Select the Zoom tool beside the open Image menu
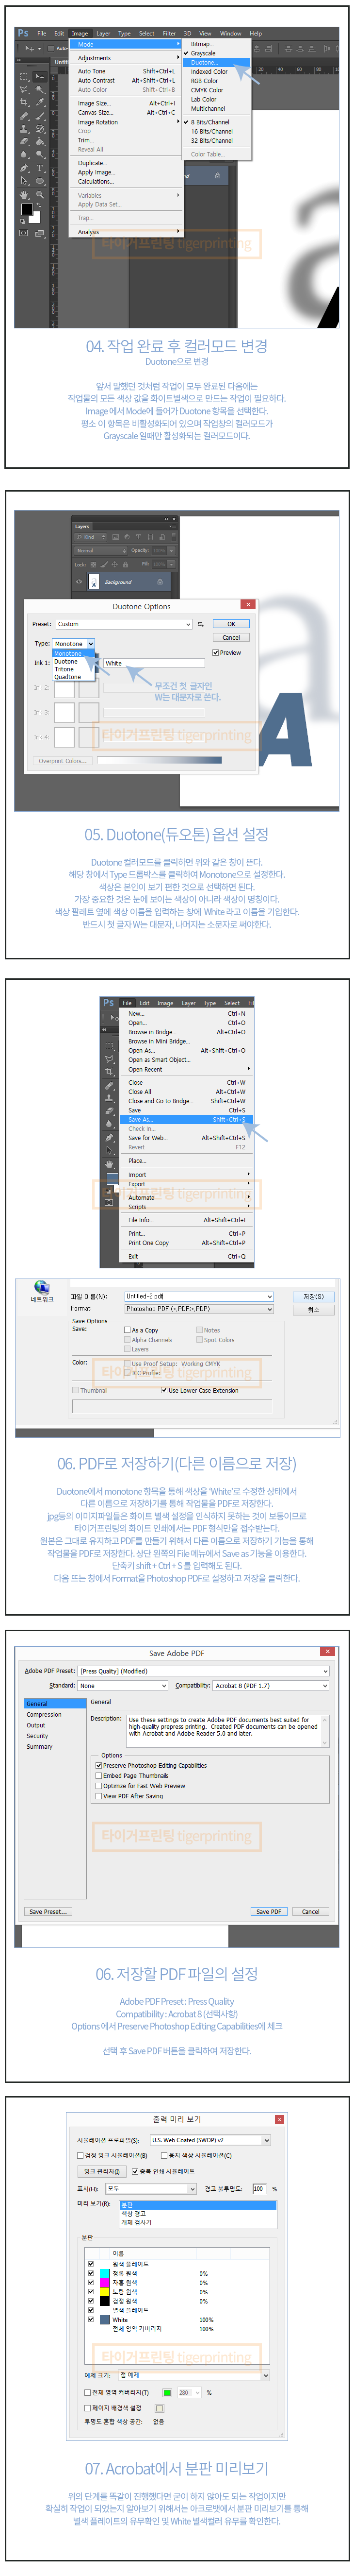This screenshot has height=2576, width=354. tap(40, 195)
